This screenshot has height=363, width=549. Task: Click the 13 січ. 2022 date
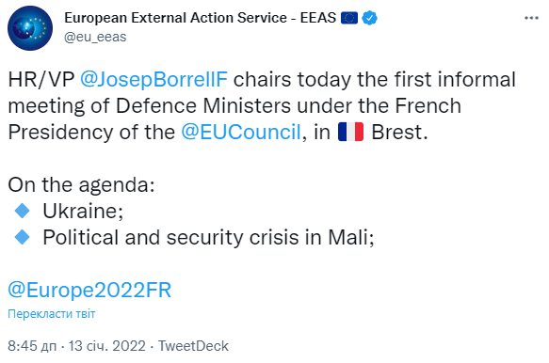106,346
